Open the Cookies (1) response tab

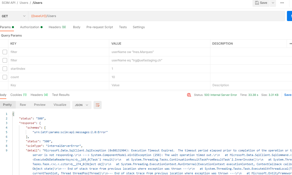[x=18, y=95]
